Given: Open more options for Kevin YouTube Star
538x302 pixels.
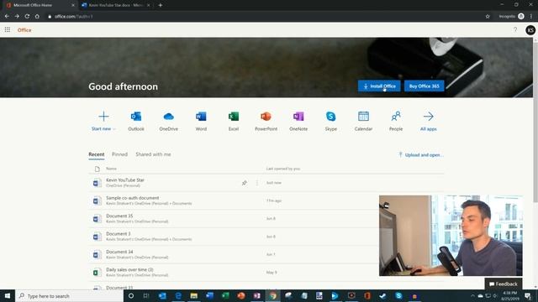Looking at the screenshot, I should (257, 183).
